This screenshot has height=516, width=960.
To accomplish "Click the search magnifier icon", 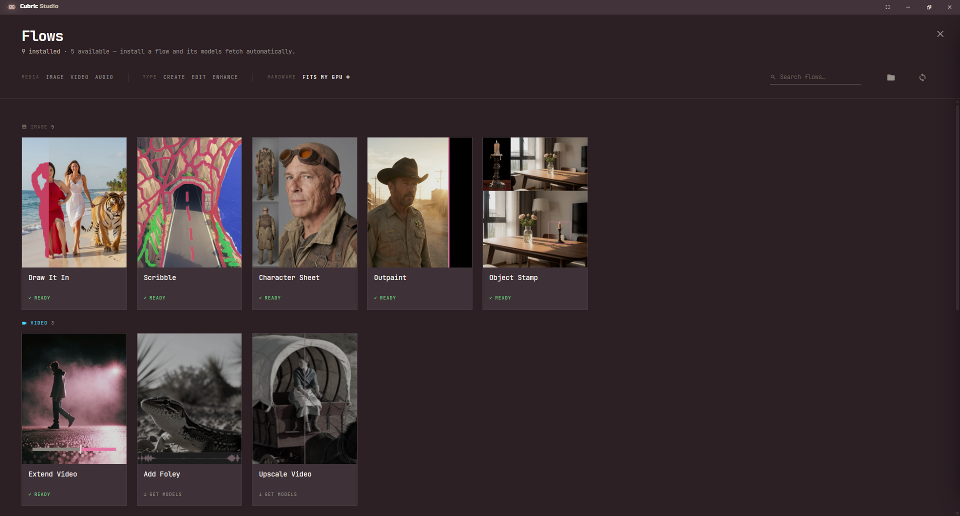I will pos(773,77).
